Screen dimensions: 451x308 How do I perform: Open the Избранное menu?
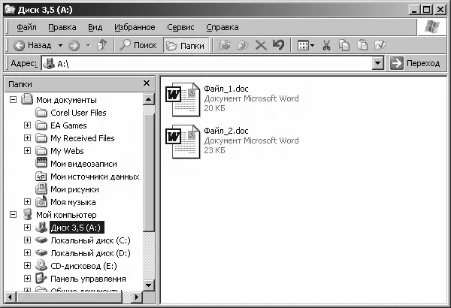135,27
